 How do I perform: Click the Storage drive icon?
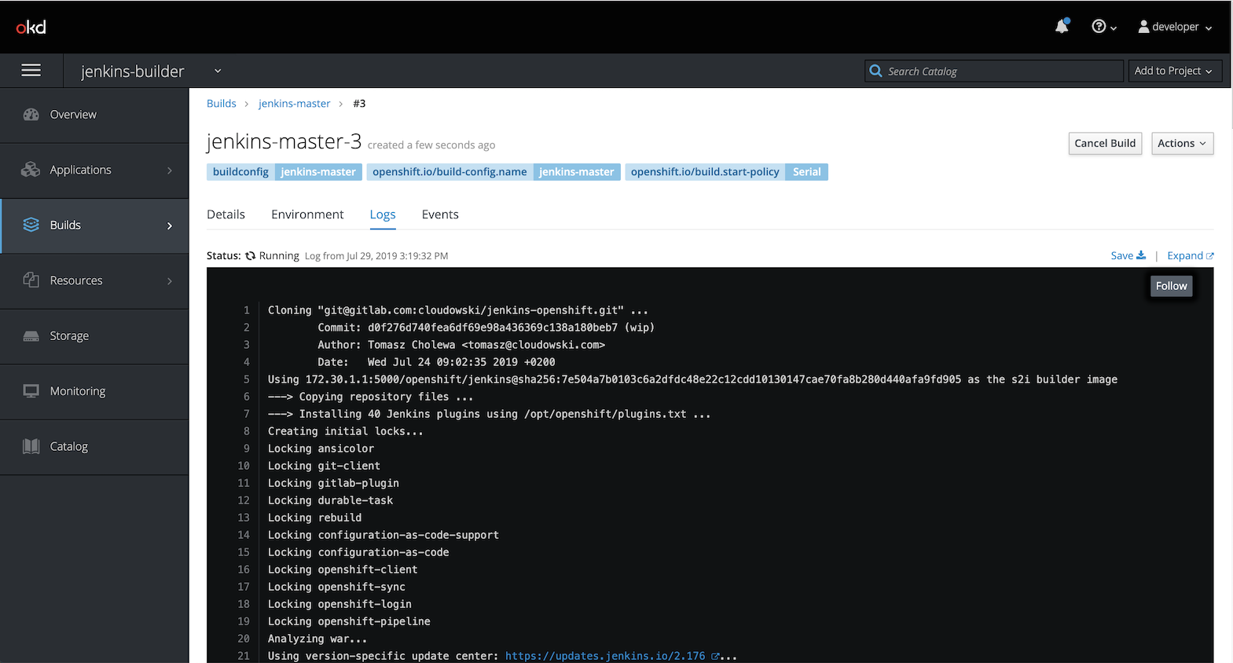pyautogui.click(x=31, y=335)
